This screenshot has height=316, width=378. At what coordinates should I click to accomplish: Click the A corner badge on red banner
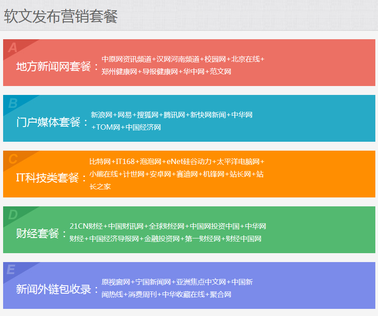click(x=13, y=48)
